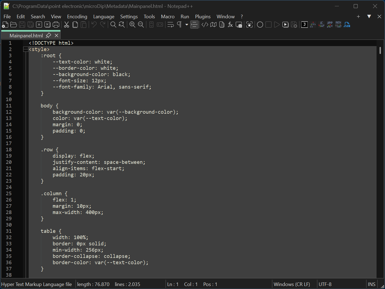Click the synchronize horizontal scrolling icon
Screen dimensions: 385x289
tap(160, 25)
